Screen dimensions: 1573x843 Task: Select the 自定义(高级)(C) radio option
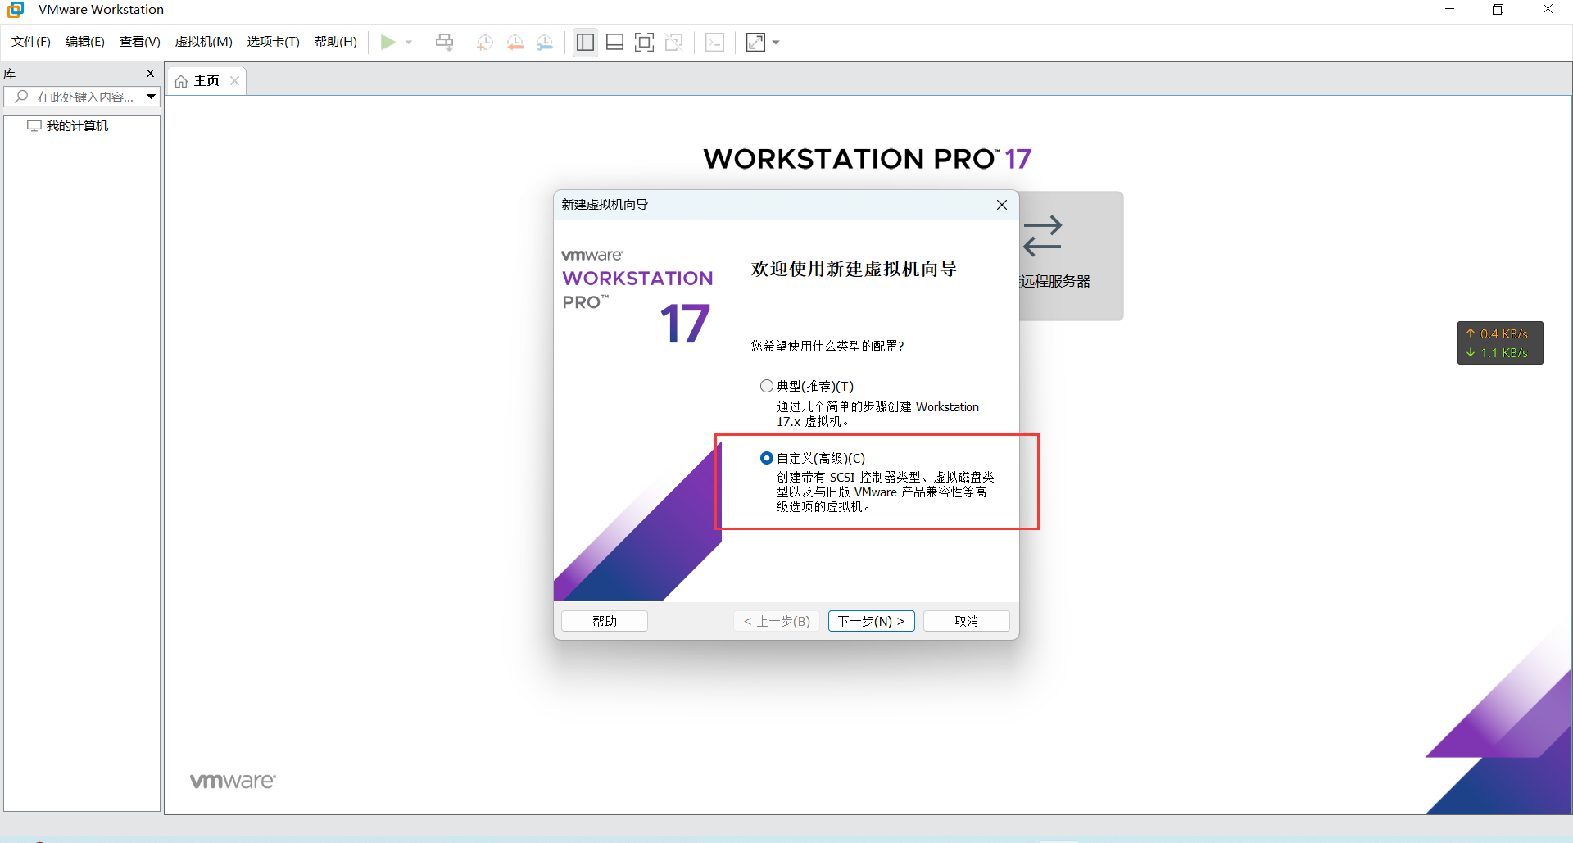click(x=767, y=458)
